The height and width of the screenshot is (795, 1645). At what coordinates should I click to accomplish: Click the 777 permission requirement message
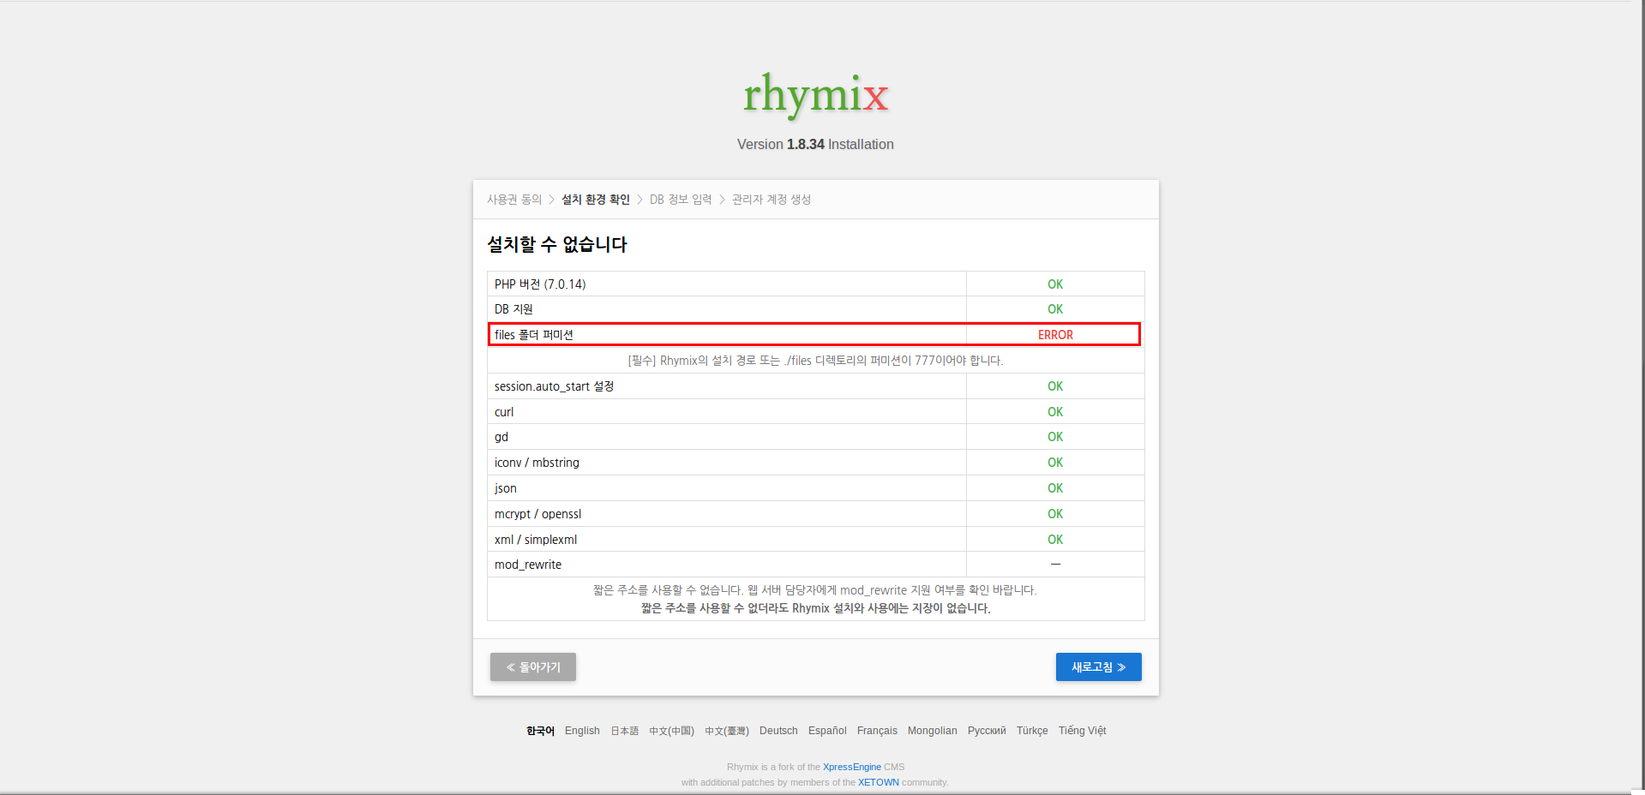coord(815,361)
